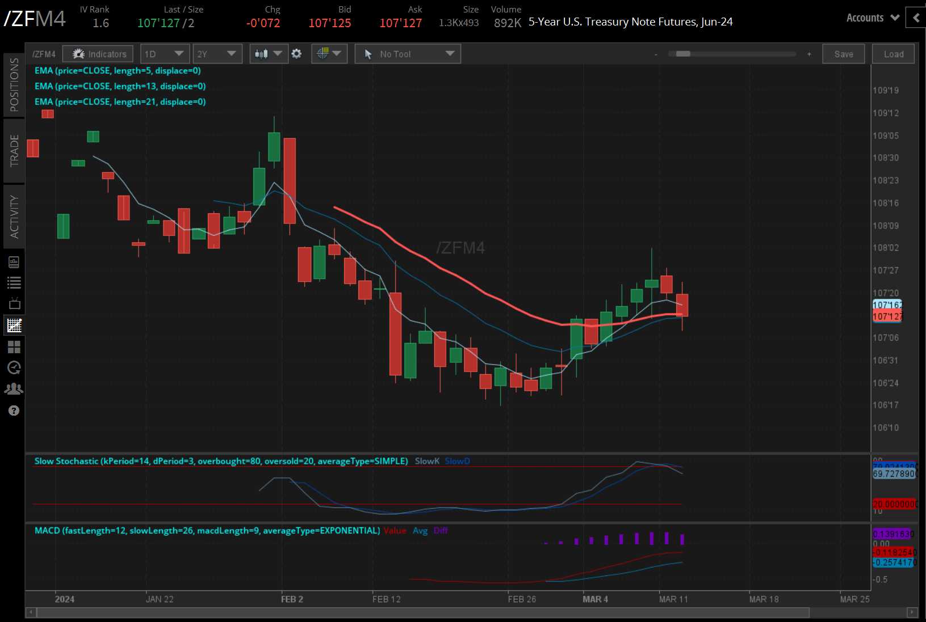
Task: Open the news and reports sidebar icon
Action: point(14,262)
